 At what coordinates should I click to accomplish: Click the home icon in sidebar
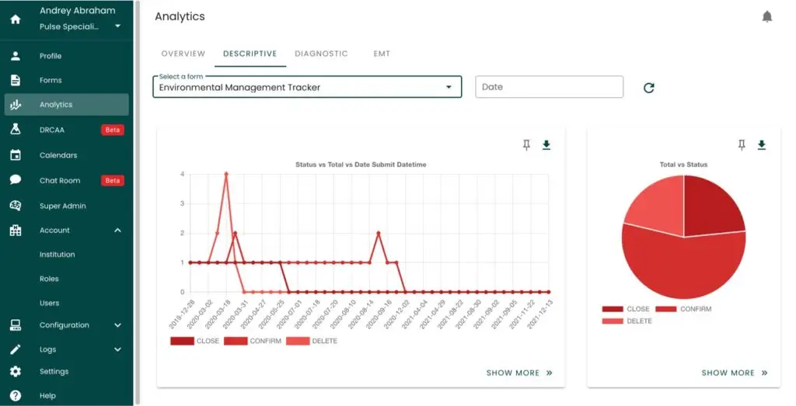15,19
